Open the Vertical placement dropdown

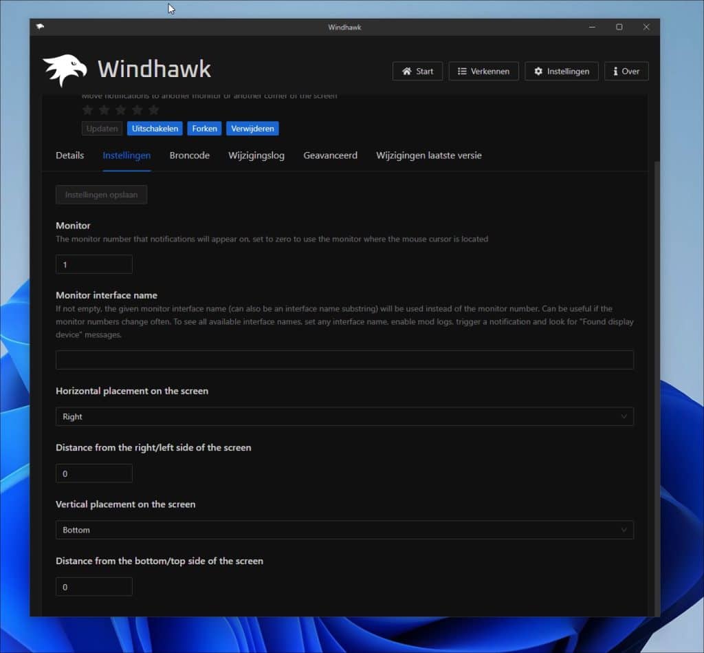[x=345, y=530]
